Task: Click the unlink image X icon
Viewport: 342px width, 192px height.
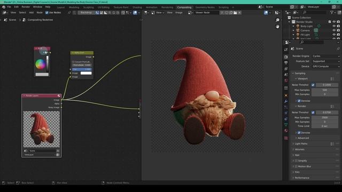Action: click(x=239, y=13)
